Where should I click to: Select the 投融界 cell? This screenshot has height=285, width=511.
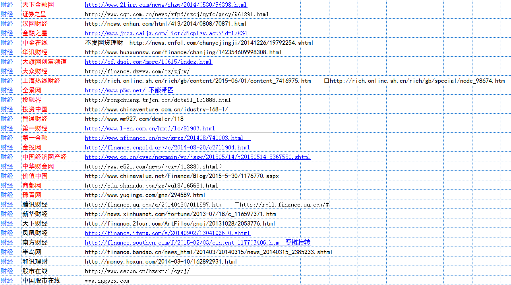tap(52, 100)
